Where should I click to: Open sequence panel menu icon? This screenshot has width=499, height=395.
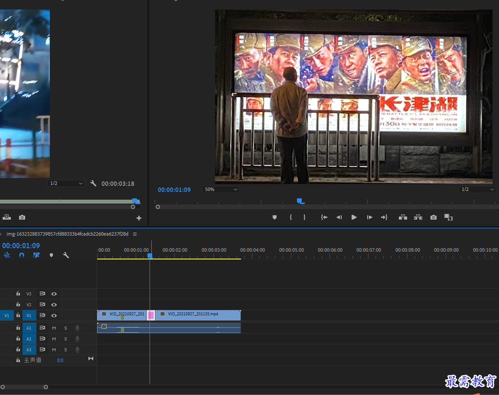pos(135,234)
